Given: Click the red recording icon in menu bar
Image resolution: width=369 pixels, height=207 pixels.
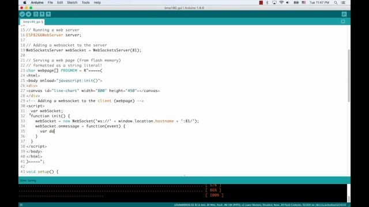Looking at the screenshot, I should click(x=261, y=2).
